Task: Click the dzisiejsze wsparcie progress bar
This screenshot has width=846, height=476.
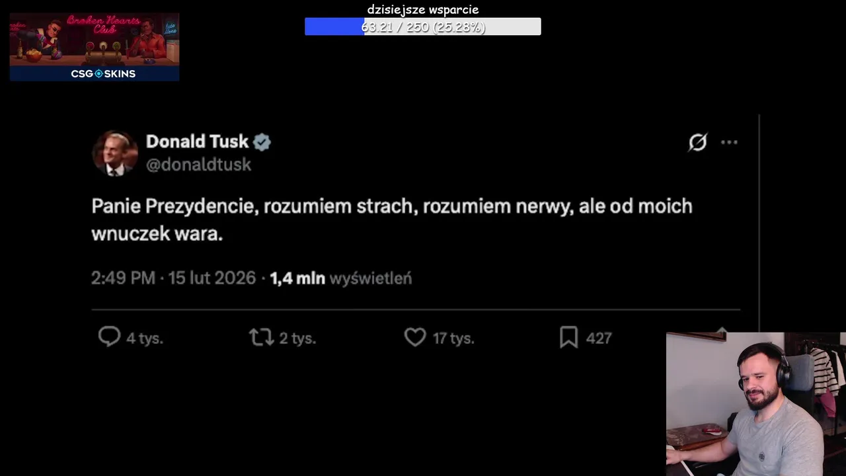Action: pos(422,26)
